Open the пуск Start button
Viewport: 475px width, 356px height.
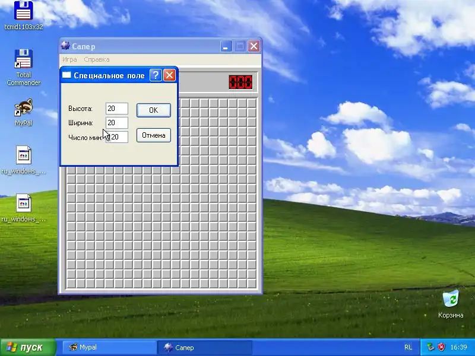pos(28,347)
